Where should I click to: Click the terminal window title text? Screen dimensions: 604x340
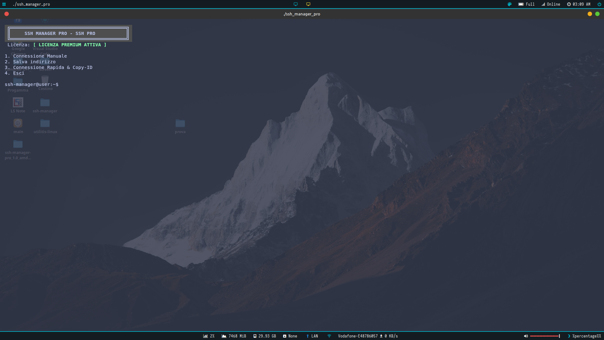302,14
